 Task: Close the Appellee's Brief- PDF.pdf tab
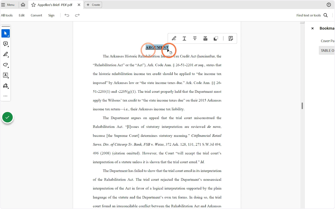point(79,5)
